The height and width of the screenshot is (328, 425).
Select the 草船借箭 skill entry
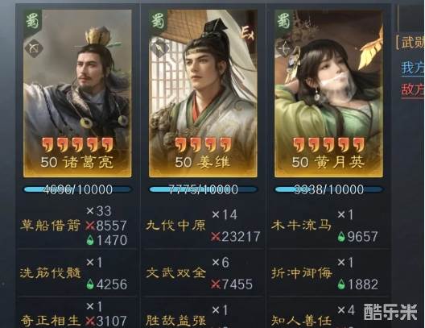pos(51,225)
